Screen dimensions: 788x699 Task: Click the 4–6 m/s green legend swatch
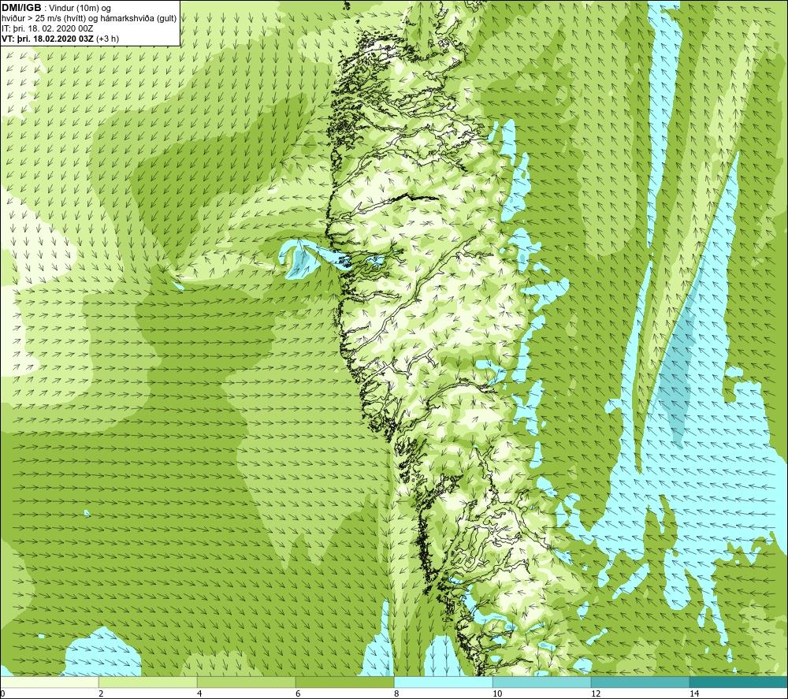click(246, 682)
